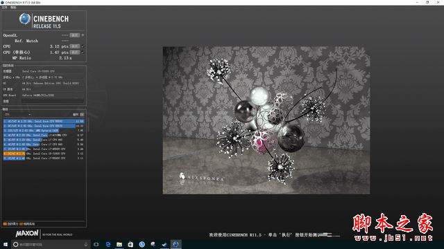This screenshot has width=444, height=249.
Task: Toggle the checkbox beside the CPU run button
Action: (83, 46)
